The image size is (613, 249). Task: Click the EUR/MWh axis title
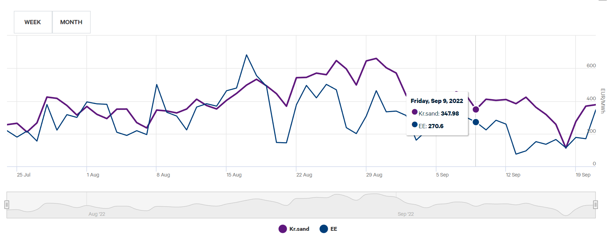(x=603, y=101)
